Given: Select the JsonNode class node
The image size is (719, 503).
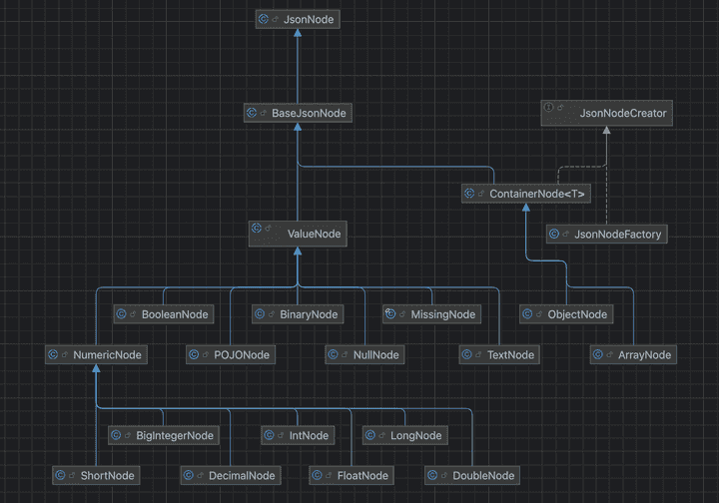Looking at the screenshot, I should coord(298,19).
